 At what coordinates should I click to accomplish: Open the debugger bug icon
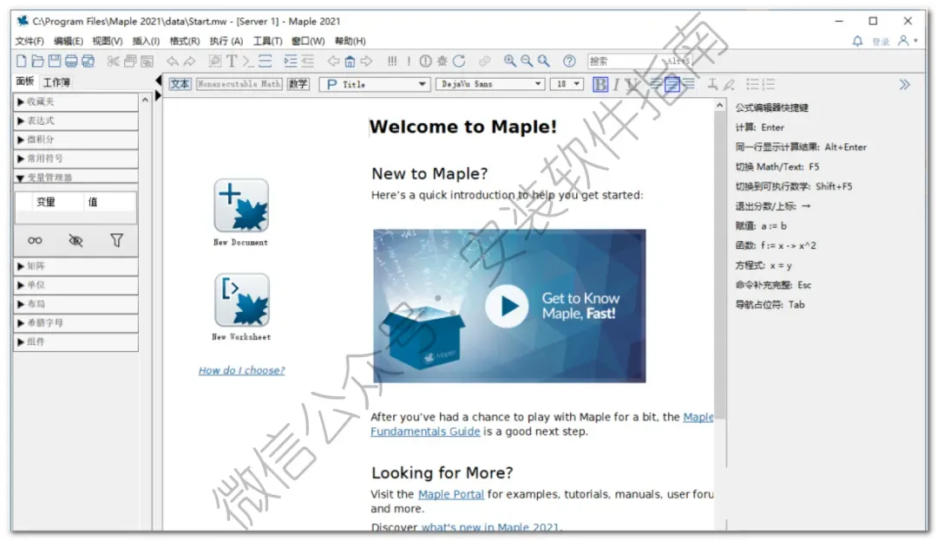(442, 61)
